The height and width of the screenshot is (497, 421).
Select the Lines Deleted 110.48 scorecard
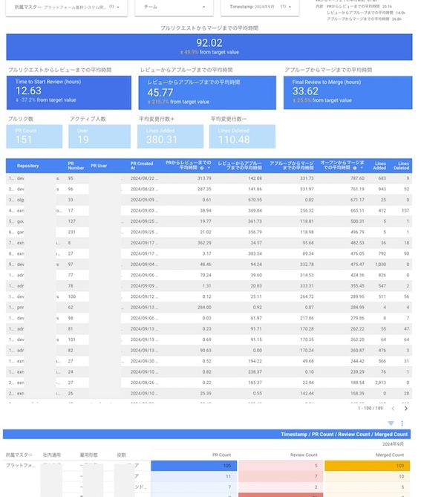242,136
